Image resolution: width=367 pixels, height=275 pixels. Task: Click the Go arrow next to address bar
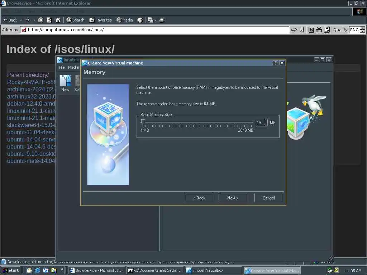[x=294, y=30]
